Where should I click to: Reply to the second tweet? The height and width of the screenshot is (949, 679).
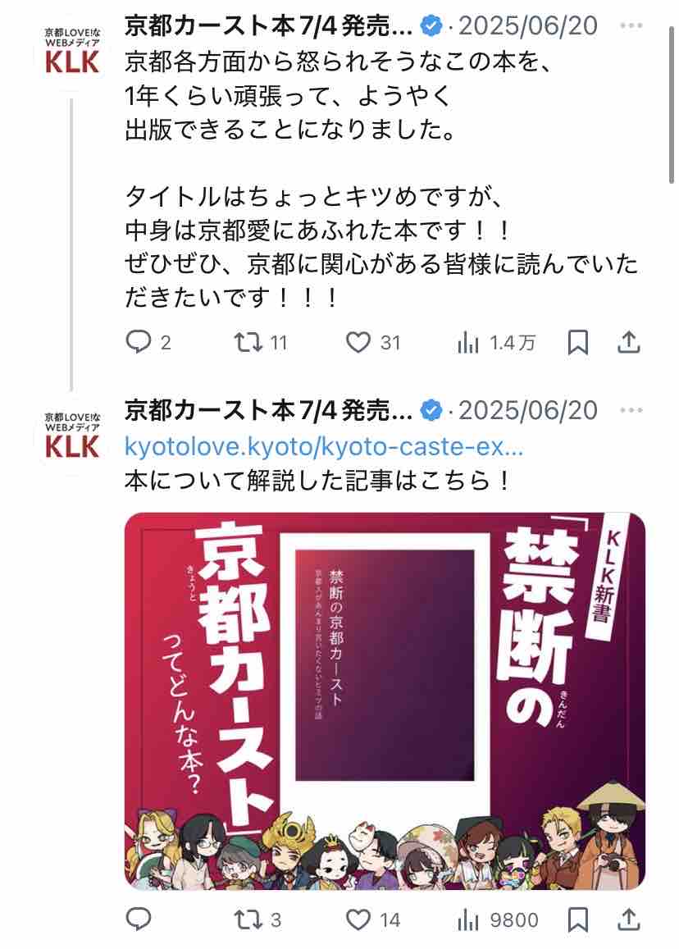[139, 919]
